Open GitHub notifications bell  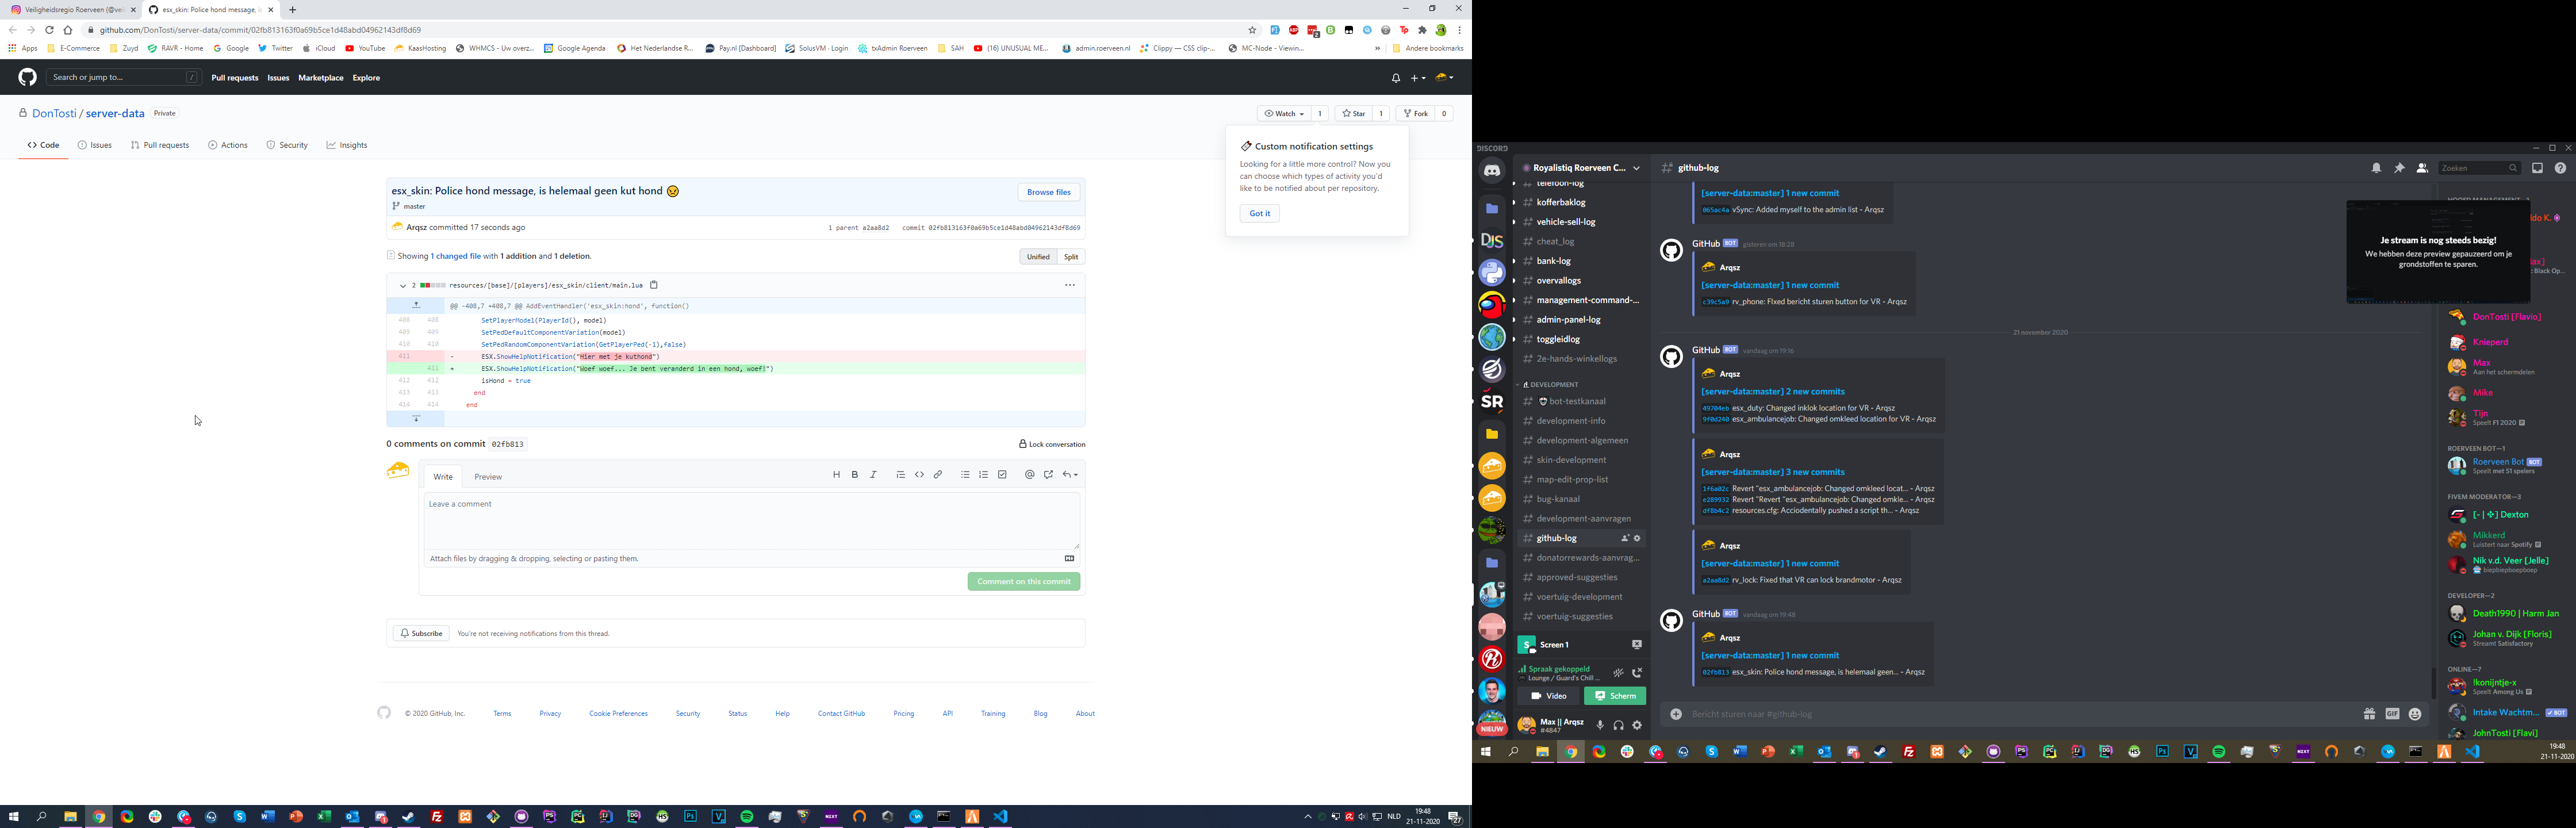(1395, 78)
